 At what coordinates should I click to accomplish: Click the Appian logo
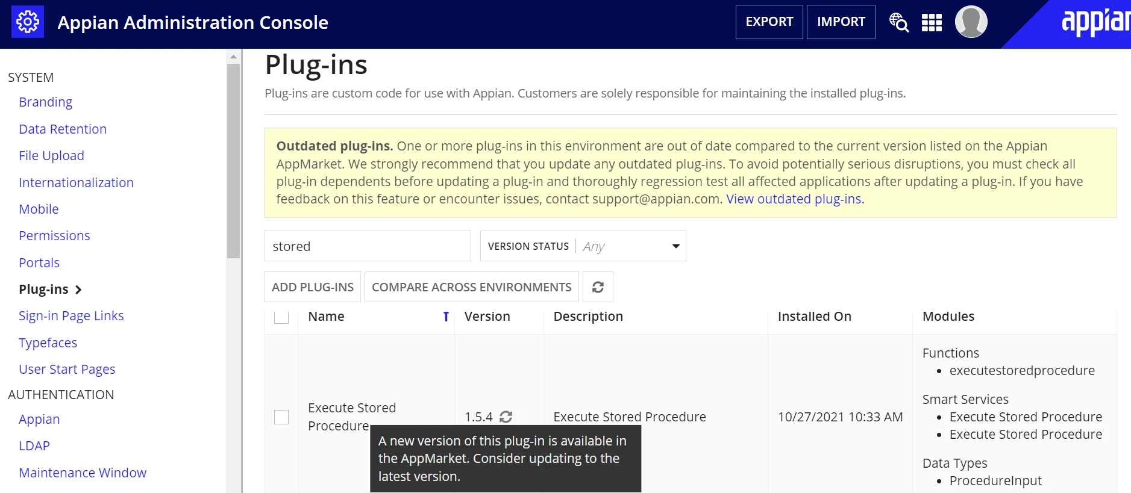click(x=1095, y=22)
